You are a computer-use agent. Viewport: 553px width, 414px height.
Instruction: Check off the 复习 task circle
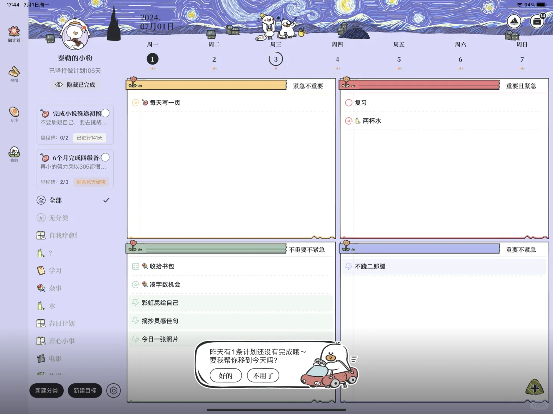(x=348, y=102)
